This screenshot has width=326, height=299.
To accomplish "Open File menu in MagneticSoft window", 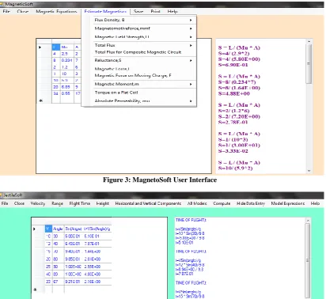I will coord(6,11).
